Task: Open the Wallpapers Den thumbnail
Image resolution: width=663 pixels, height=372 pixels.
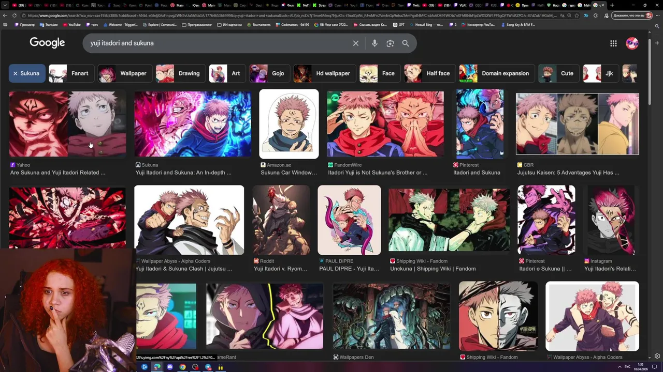Action: click(391, 316)
